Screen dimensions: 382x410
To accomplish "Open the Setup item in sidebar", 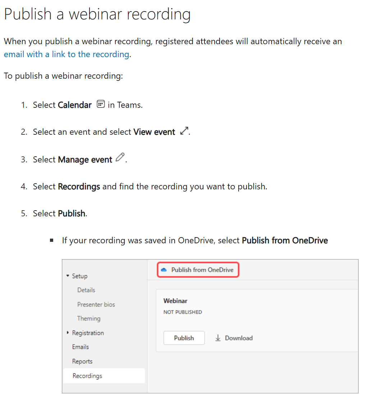I will 80,276.
